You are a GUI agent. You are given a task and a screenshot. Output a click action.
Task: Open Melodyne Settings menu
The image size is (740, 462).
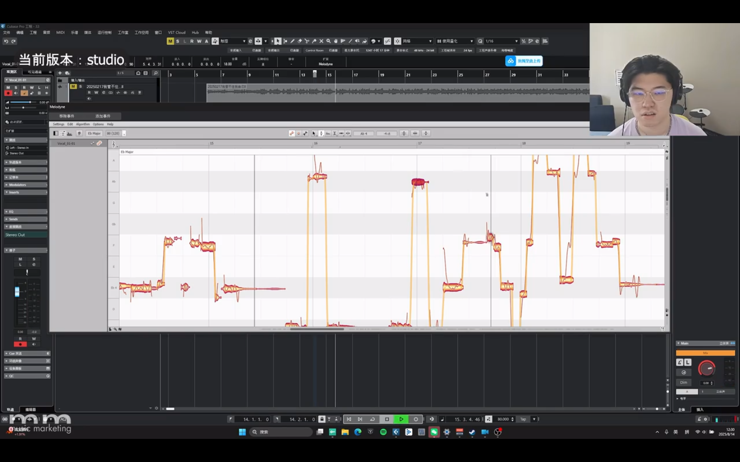point(59,124)
